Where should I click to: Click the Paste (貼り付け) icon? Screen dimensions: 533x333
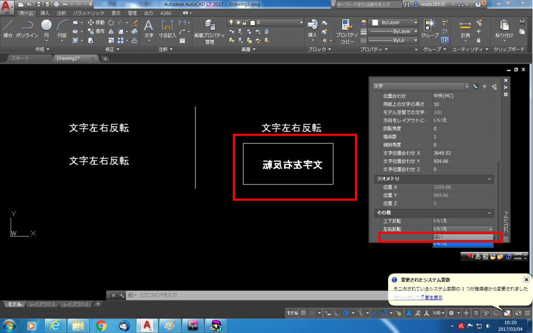pyautogui.click(x=504, y=28)
